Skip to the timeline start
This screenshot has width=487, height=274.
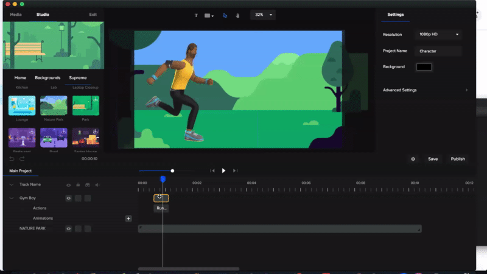tap(212, 171)
